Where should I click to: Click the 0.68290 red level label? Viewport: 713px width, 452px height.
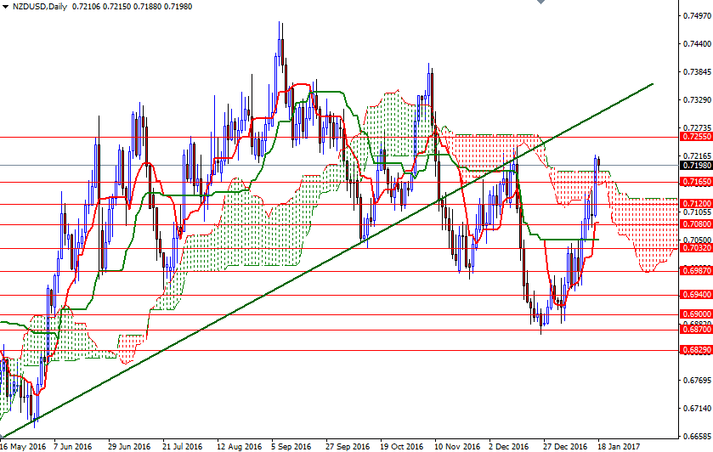[696, 350]
